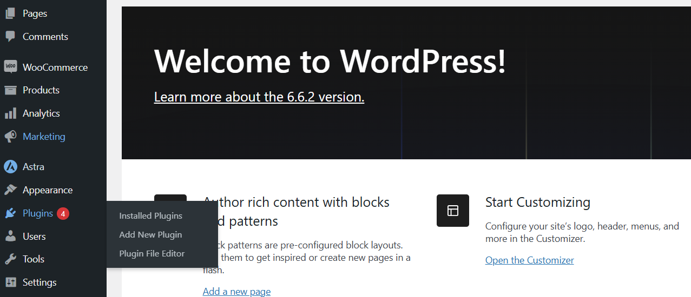The height and width of the screenshot is (297, 691).
Task: Click the Start Customizing layout icon
Action: [453, 211]
